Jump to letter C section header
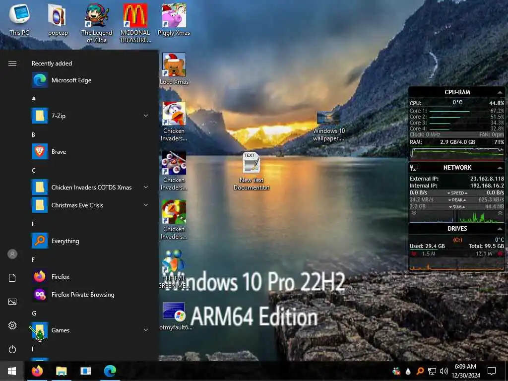Screen dimensions: 508x381 click(34, 171)
